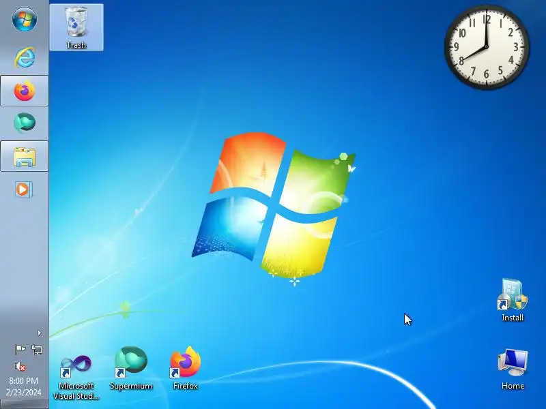This screenshot has width=546, height=409.
Task: Launch Windows Media Player from the taskbar
Action: click(24, 190)
